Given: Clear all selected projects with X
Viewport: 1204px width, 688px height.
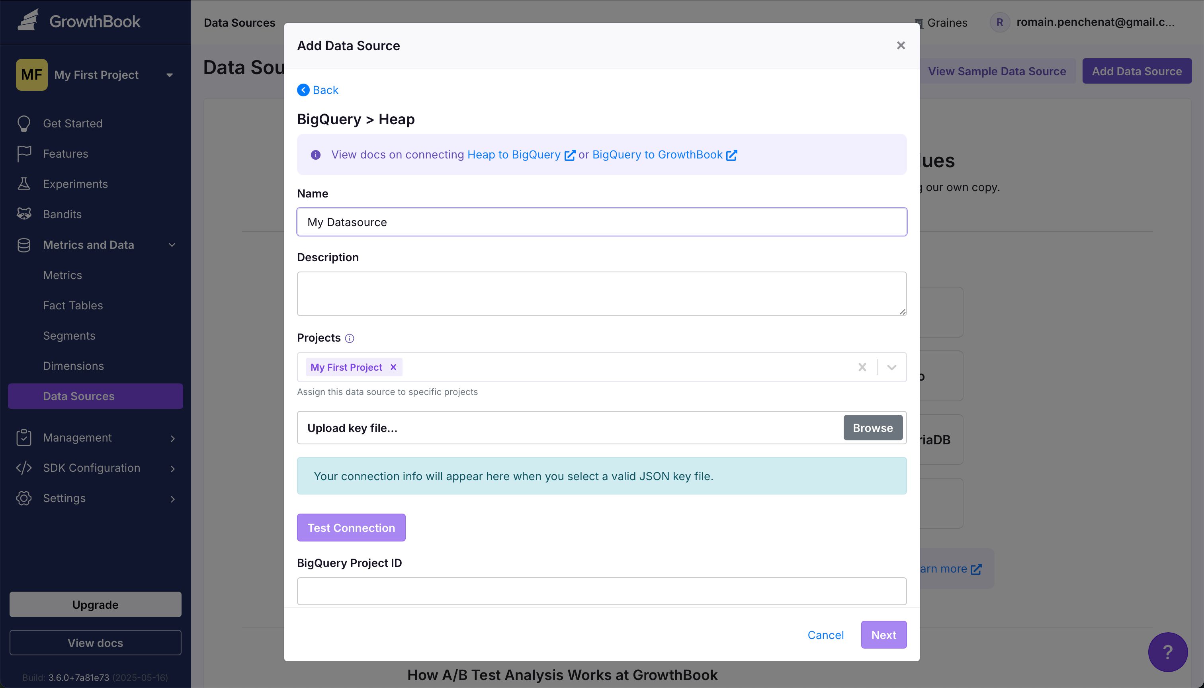Looking at the screenshot, I should click(862, 367).
